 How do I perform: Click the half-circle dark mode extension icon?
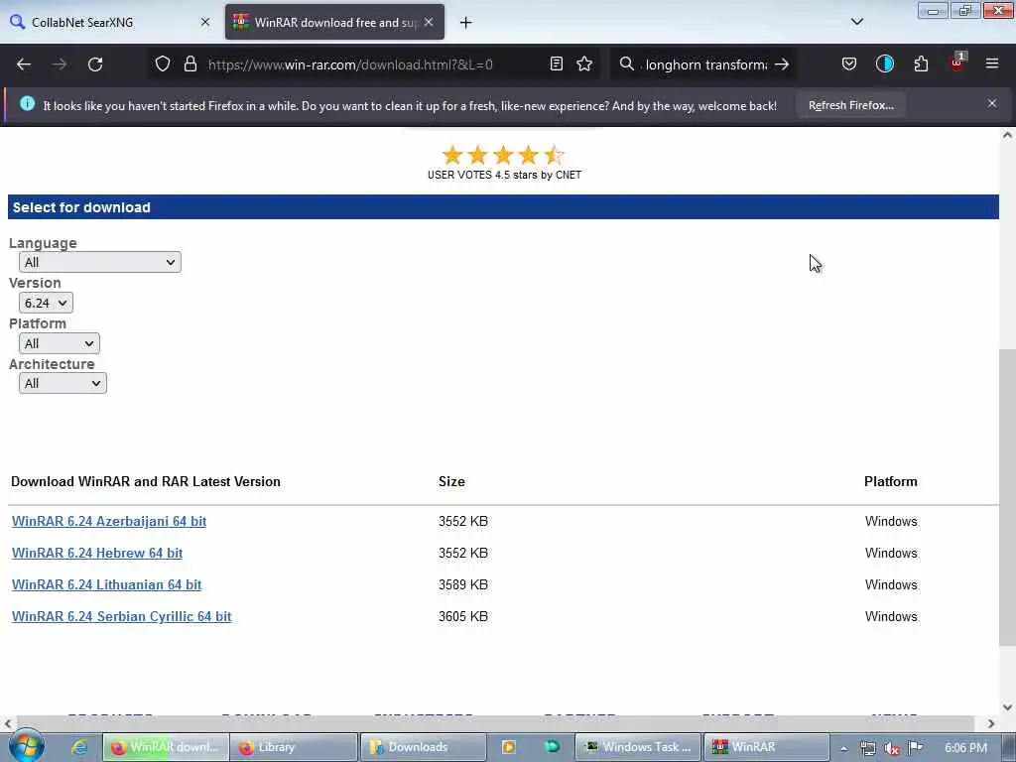point(884,64)
